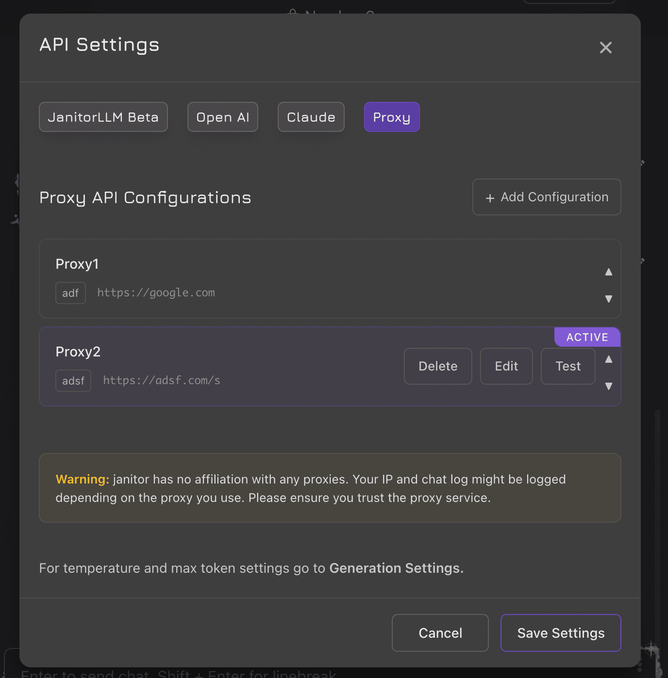Screen dimensions: 668x678
Task: Close the API Settings dialog
Action: pos(605,48)
